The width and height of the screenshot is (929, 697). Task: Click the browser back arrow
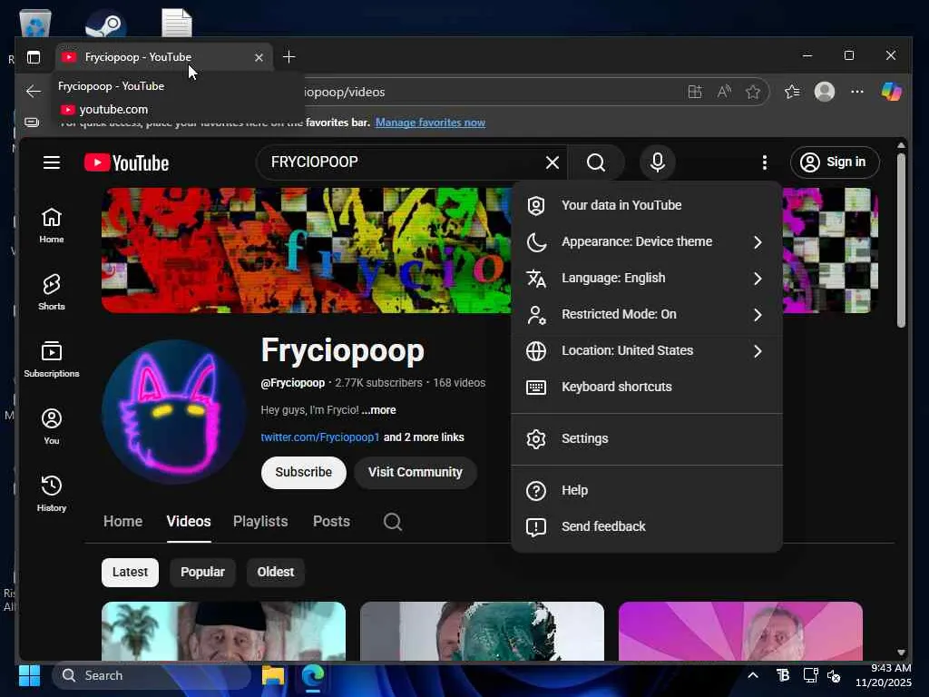[x=34, y=92]
